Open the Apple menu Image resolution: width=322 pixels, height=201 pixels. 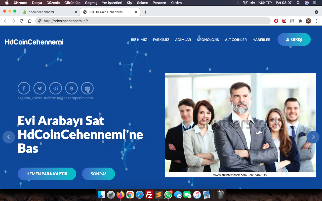pyautogui.click(x=7, y=3)
